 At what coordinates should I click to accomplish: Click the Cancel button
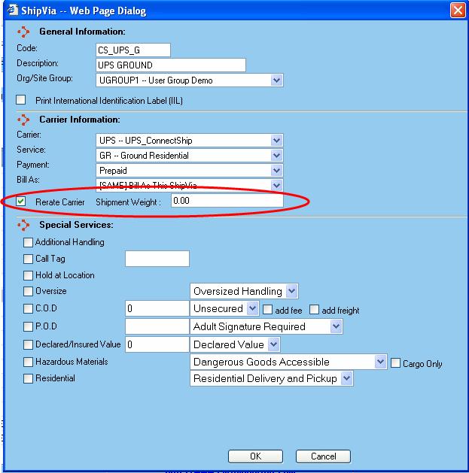[x=323, y=456]
